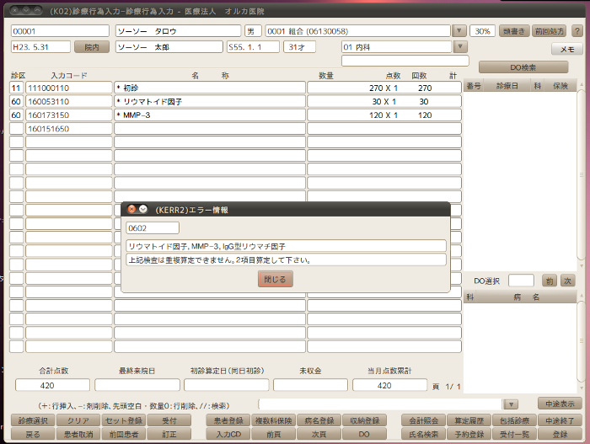Click the 病名登録 button
The width and height of the screenshot is (590, 444).
tap(319, 420)
